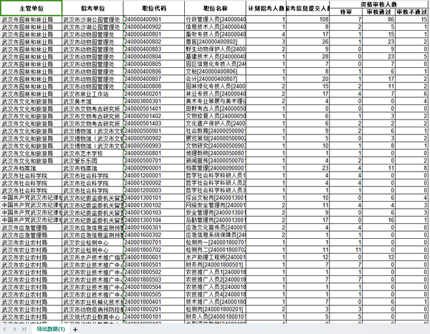Click cell with code 240001800503
This screenshot has height=334, width=430.
[154, 280]
